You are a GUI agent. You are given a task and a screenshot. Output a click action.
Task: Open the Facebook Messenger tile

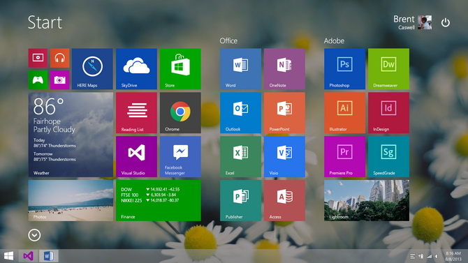coord(180,156)
